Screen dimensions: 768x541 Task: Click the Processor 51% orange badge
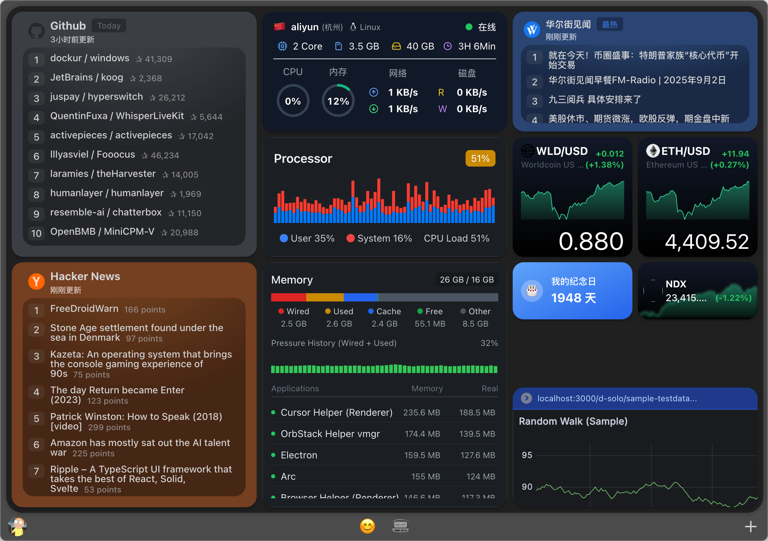click(x=480, y=158)
